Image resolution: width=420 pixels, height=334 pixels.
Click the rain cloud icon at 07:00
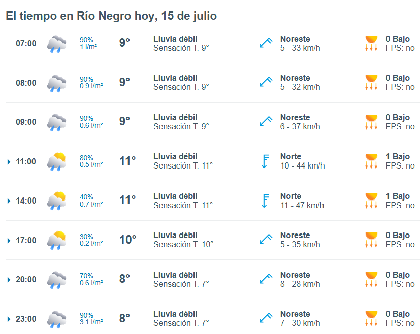56,44
